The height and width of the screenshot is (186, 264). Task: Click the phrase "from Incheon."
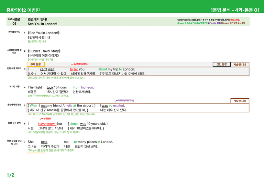(x=84, y=87)
